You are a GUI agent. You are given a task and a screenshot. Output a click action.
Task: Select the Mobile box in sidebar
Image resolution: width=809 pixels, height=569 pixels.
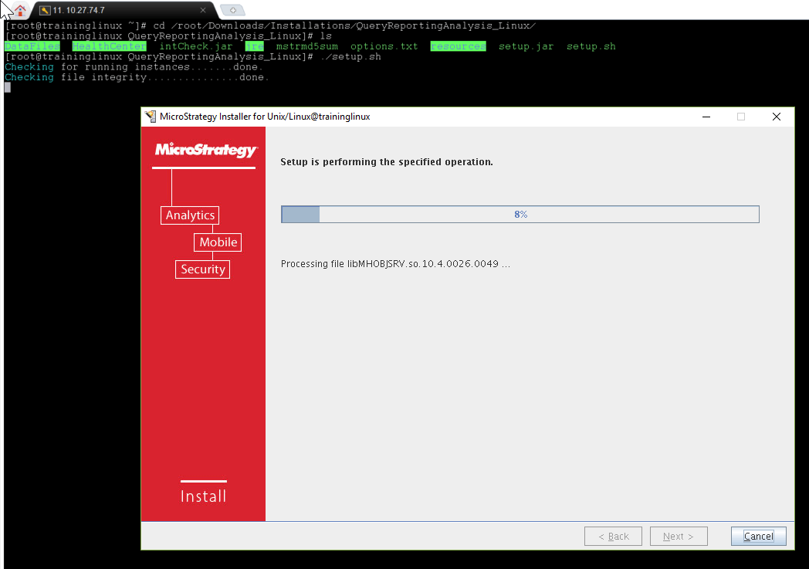click(x=218, y=242)
